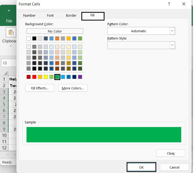
Task: Expand the Clipboard group chevron
Action: tap(11, 46)
